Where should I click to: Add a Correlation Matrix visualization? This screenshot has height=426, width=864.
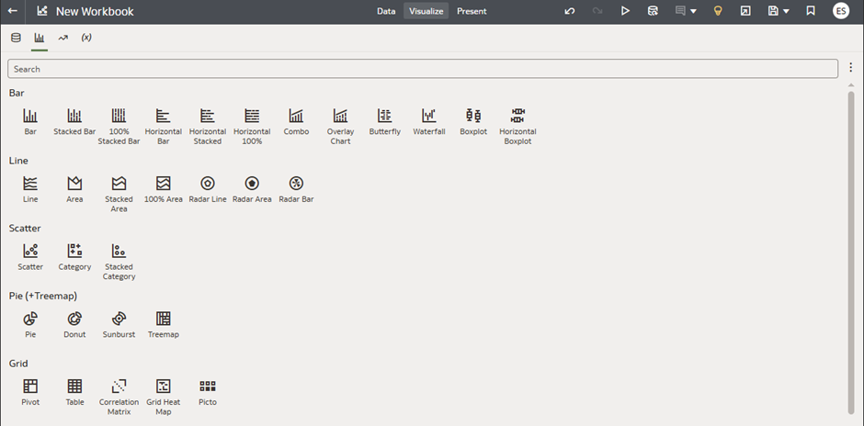coord(119,387)
